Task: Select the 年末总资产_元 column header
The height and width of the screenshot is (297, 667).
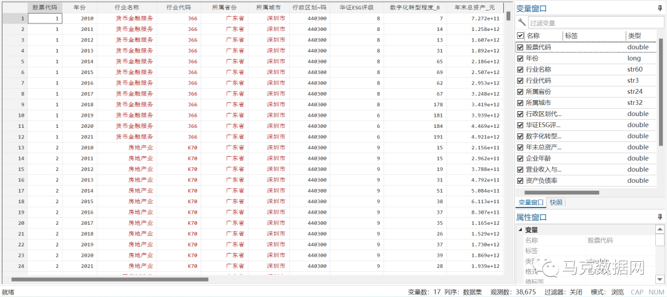Action: [475, 7]
